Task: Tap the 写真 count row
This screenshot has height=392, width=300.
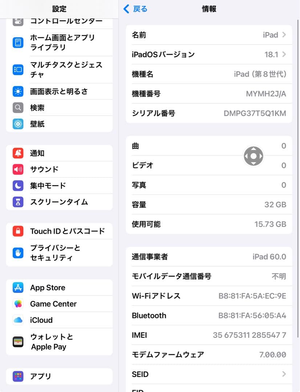Action: pos(209,185)
